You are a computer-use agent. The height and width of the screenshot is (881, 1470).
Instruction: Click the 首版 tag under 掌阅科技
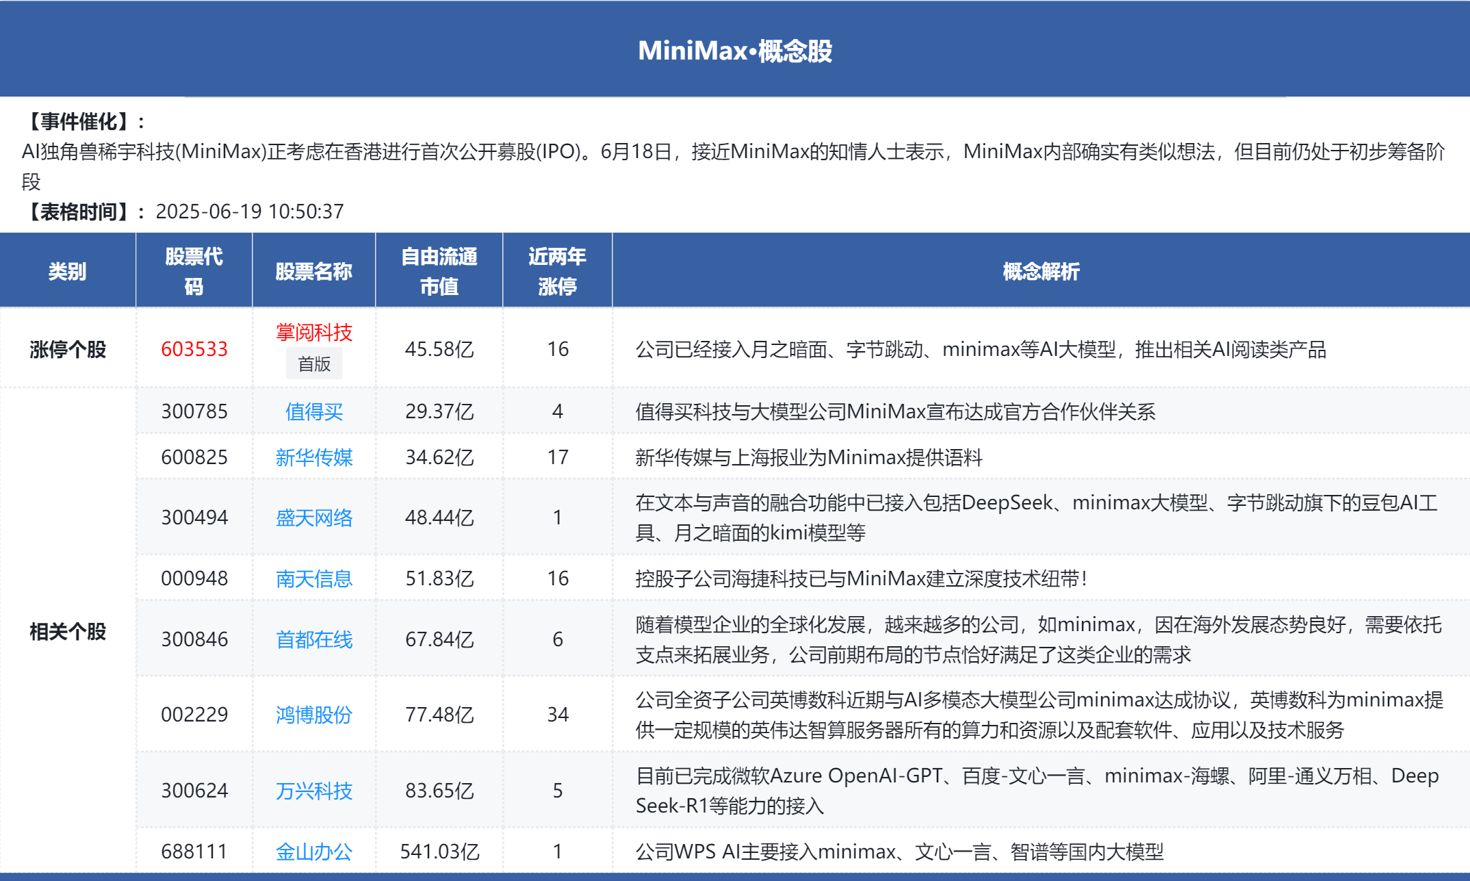click(314, 364)
